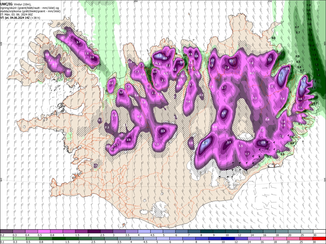Click the dark green 1–1.5 rain legend swatch
The width and height of the screenshot is (326, 244).
[x=59, y=238]
